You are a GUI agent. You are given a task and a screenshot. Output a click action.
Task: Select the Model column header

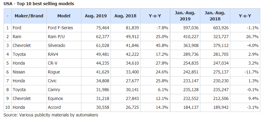coord(64,16)
